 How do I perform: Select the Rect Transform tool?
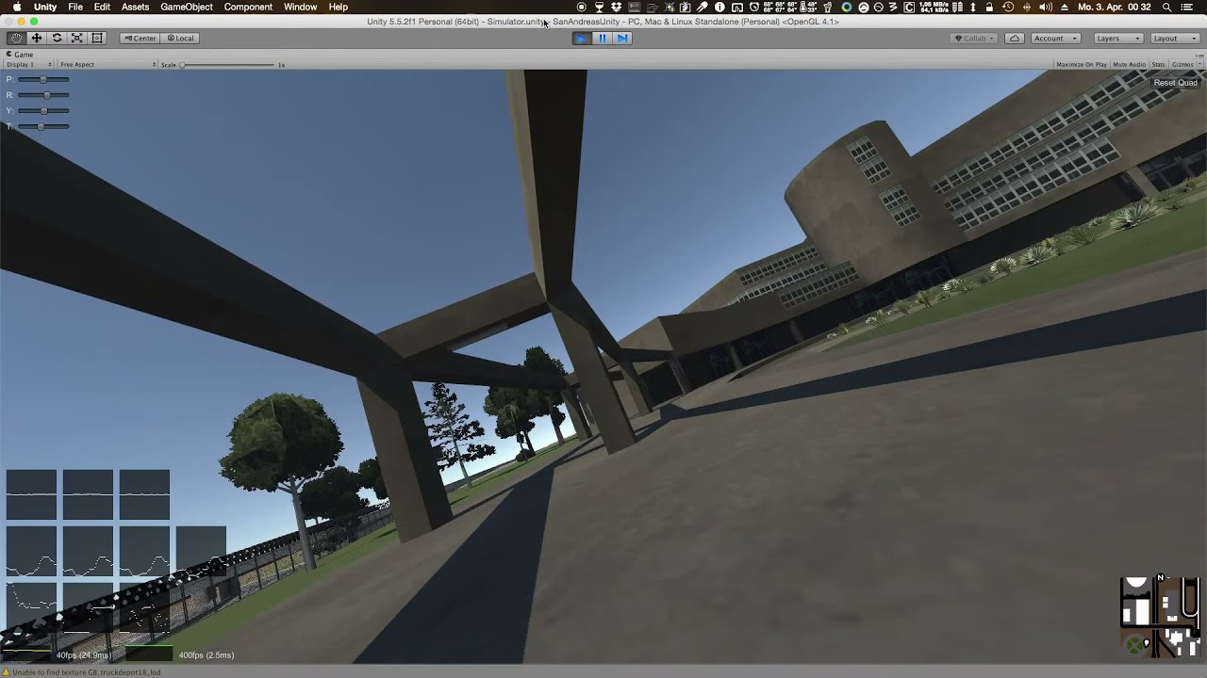point(97,38)
